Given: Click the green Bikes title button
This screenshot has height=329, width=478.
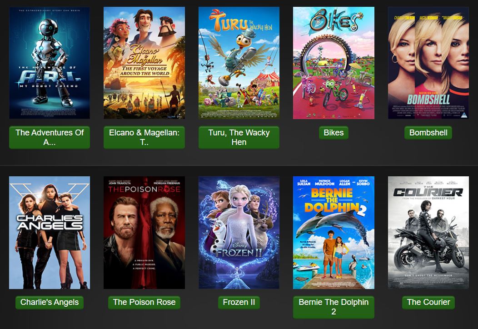Looking at the screenshot, I should [334, 133].
